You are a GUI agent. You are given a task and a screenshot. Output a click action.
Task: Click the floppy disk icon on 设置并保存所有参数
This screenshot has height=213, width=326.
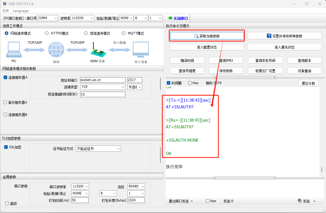coord(269,36)
